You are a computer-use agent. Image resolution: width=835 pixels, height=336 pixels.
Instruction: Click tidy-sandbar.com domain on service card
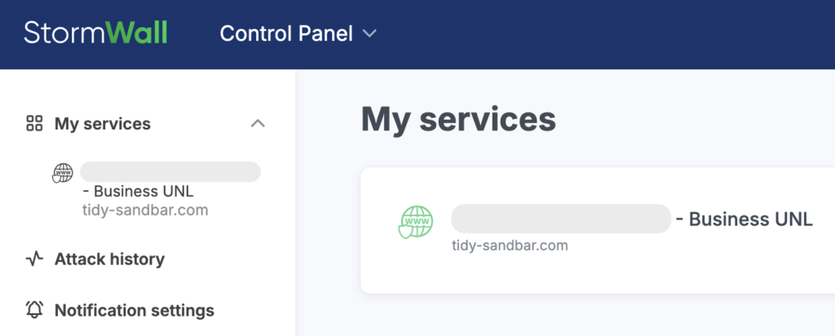(510, 245)
